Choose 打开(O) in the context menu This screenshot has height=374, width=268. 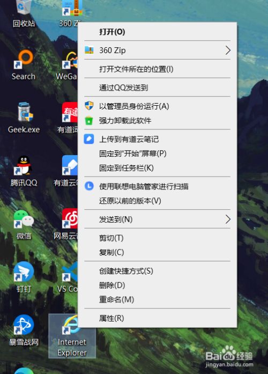[158, 32]
